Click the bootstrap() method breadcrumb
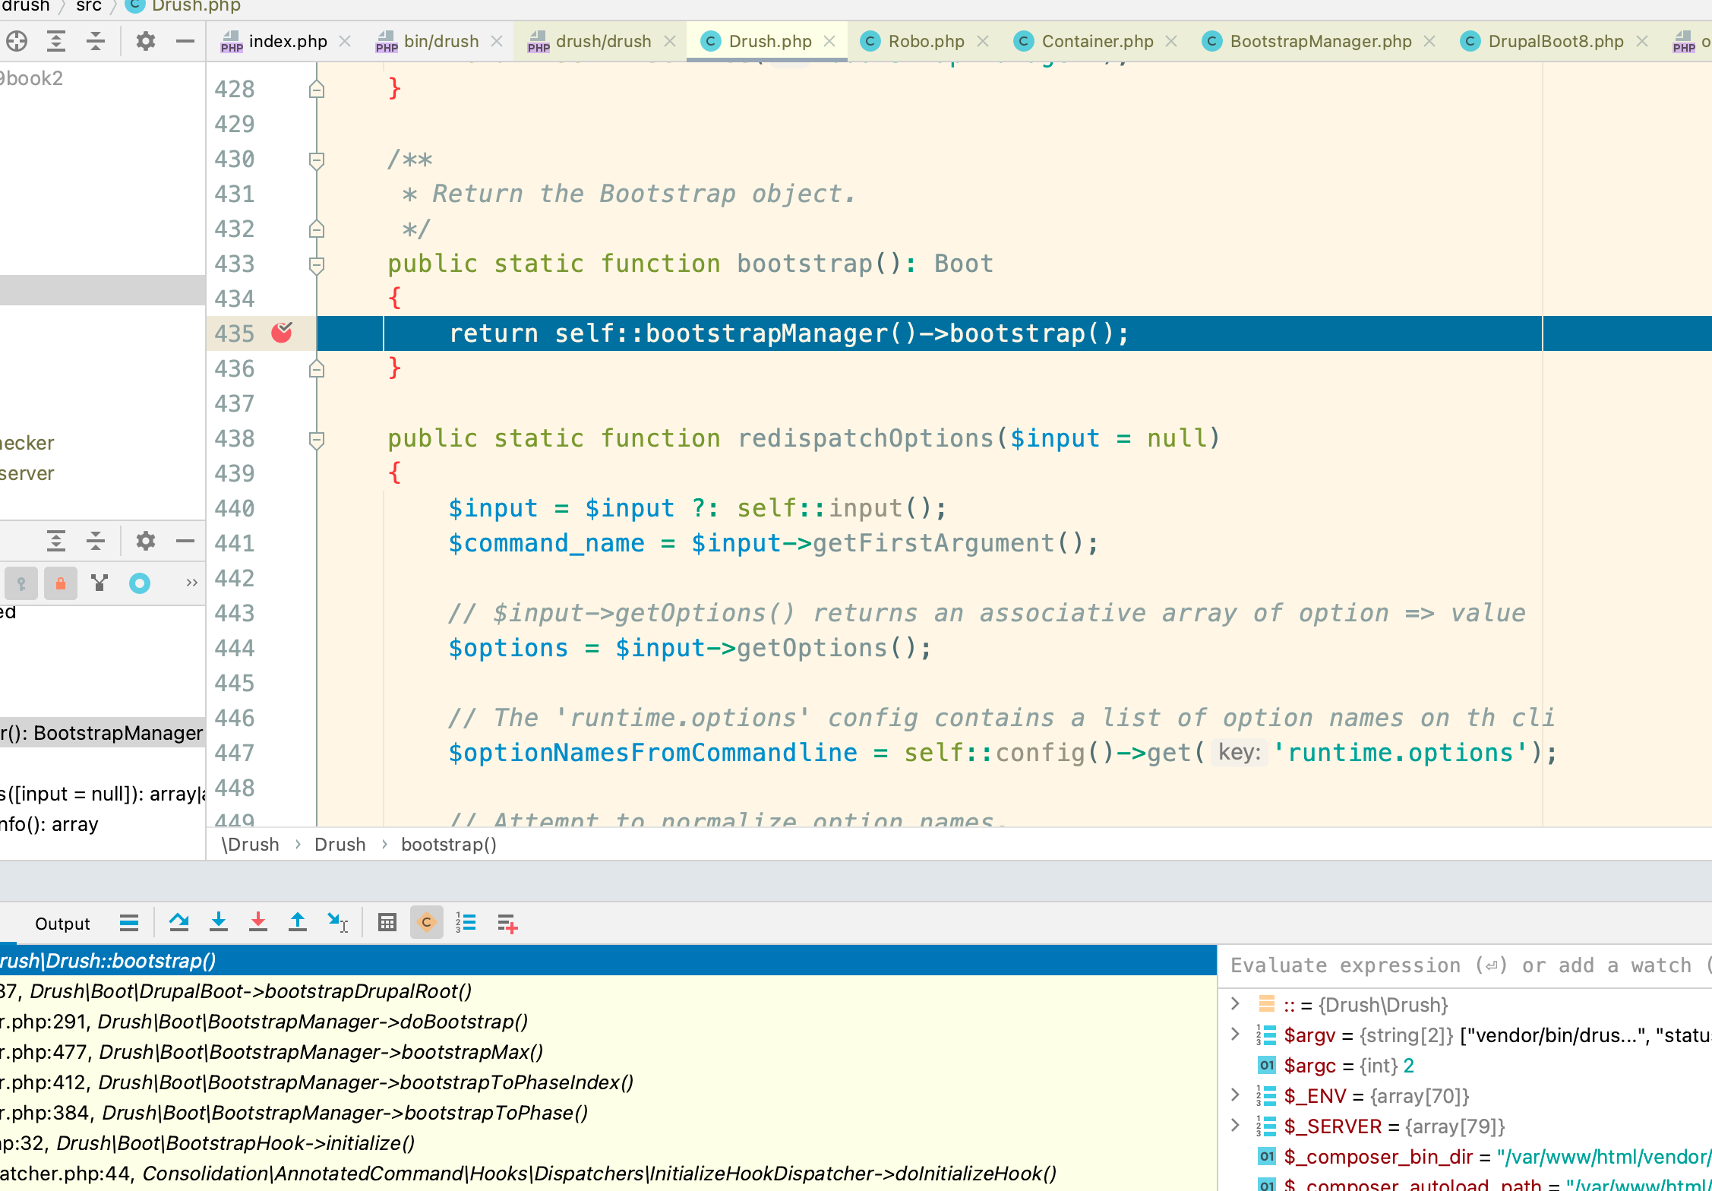Viewport: 1712px width, 1191px height. [448, 845]
